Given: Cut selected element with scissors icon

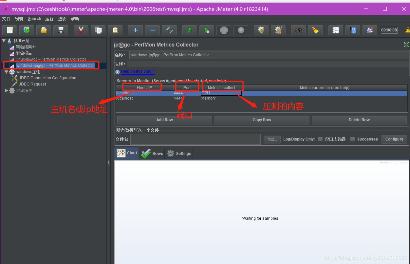Looking at the screenshot, I should pyautogui.click(x=81, y=30).
